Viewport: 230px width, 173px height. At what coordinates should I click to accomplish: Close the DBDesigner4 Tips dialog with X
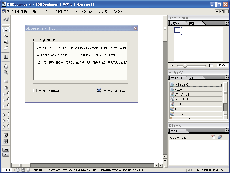(135, 28)
